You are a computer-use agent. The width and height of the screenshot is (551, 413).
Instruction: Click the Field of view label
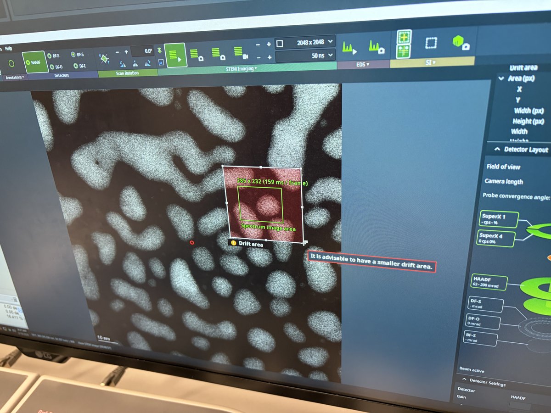point(503,167)
